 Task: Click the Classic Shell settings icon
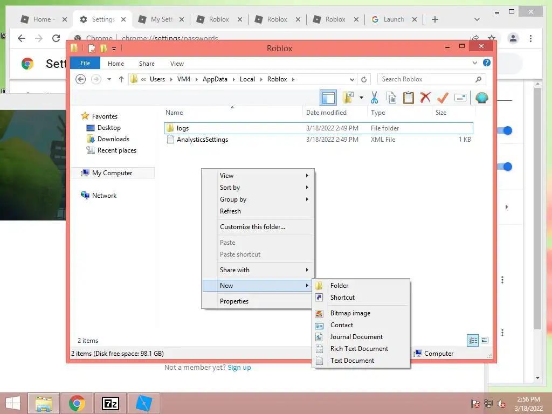pyautogui.click(x=481, y=98)
